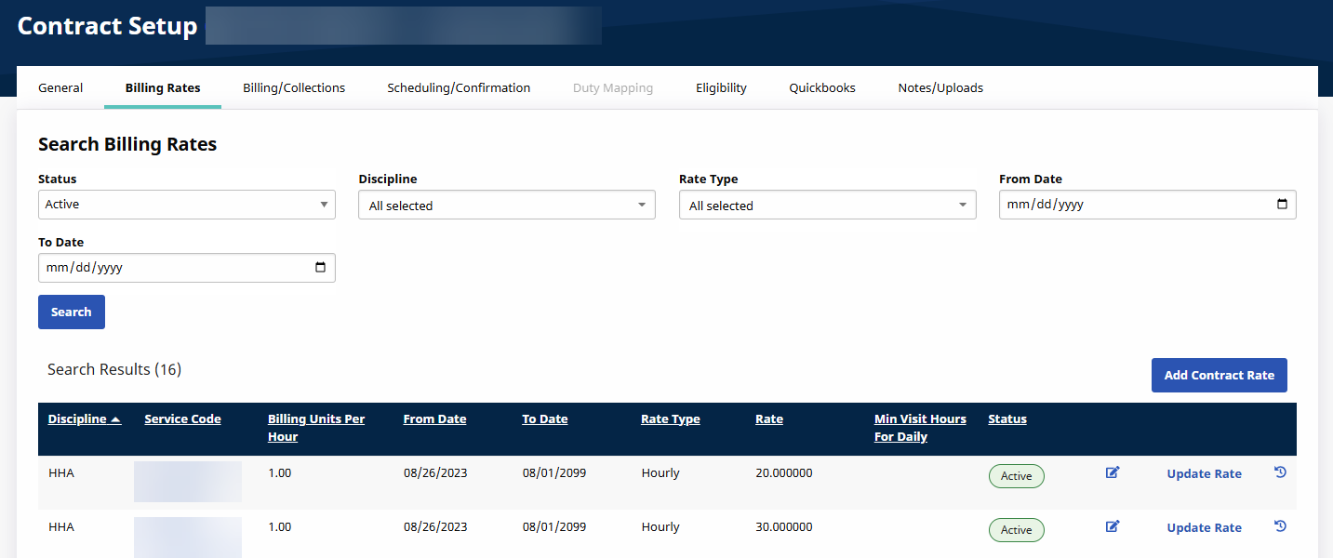Open the From Date calendar picker icon

(x=1282, y=205)
